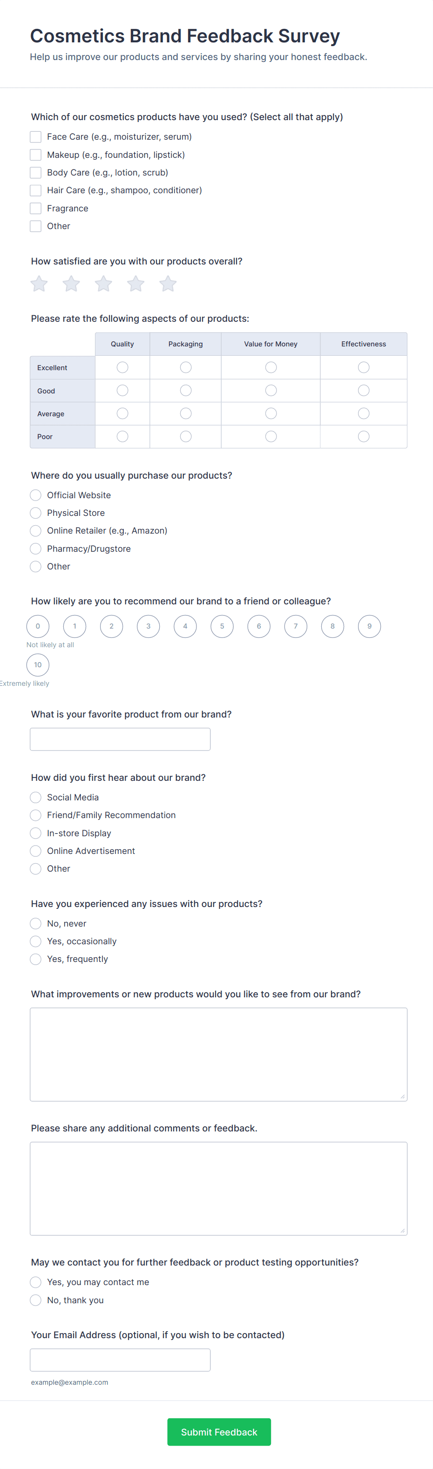The width and height of the screenshot is (433, 1469).
Task: Click the favorite product text field
Action: click(120, 739)
